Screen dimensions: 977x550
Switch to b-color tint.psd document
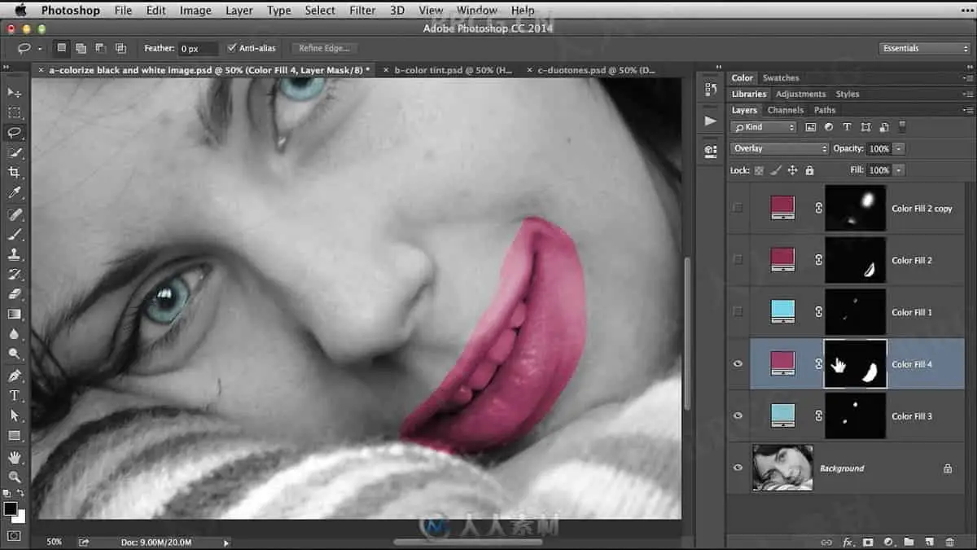[453, 71]
